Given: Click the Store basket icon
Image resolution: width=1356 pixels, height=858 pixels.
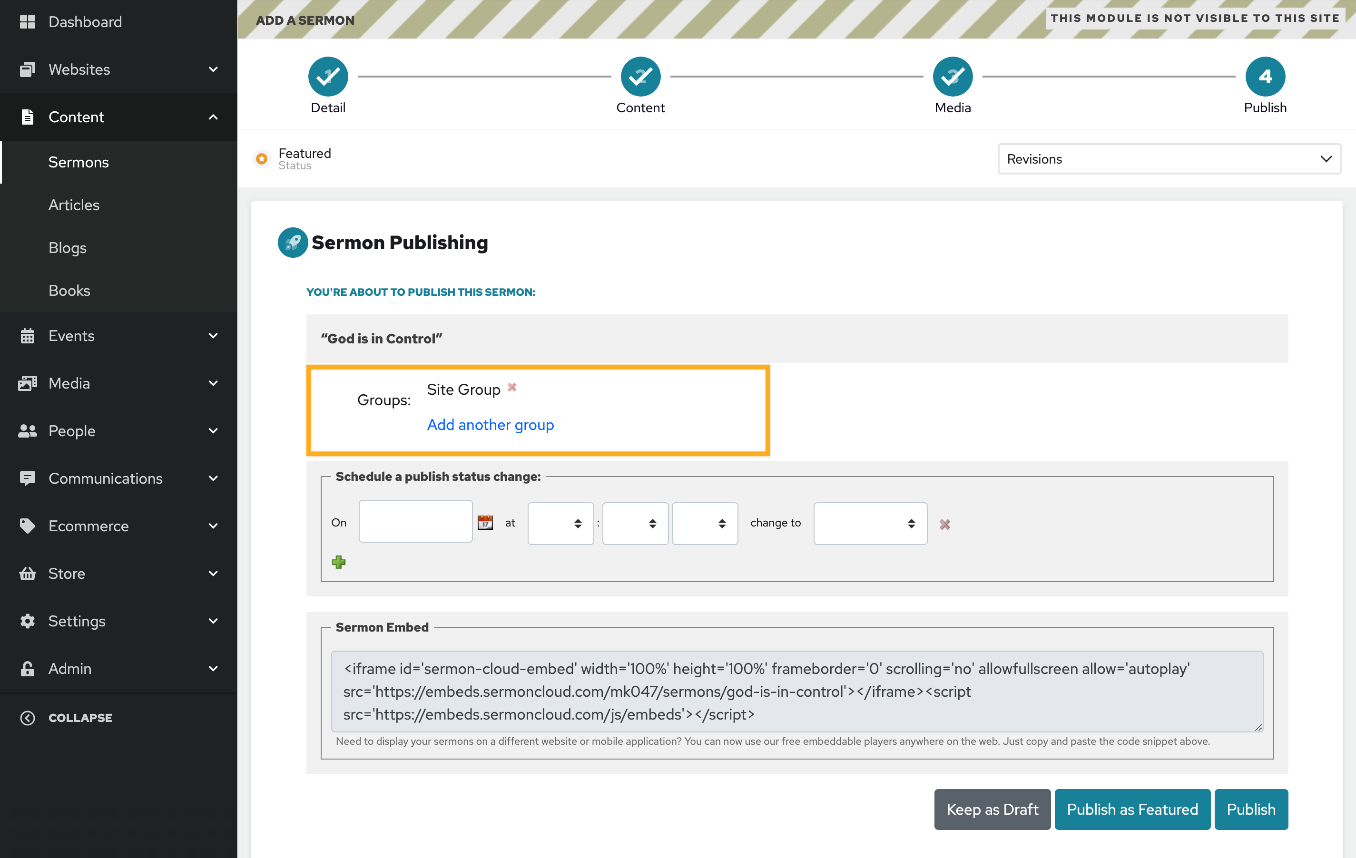Looking at the screenshot, I should click(27, 573).
